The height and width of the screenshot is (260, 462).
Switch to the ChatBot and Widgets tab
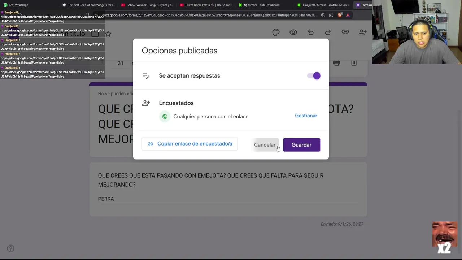(x=88, y=5)
